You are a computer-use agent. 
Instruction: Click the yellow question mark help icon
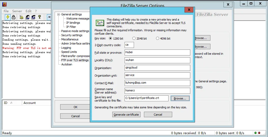click(x=40, y=17)
